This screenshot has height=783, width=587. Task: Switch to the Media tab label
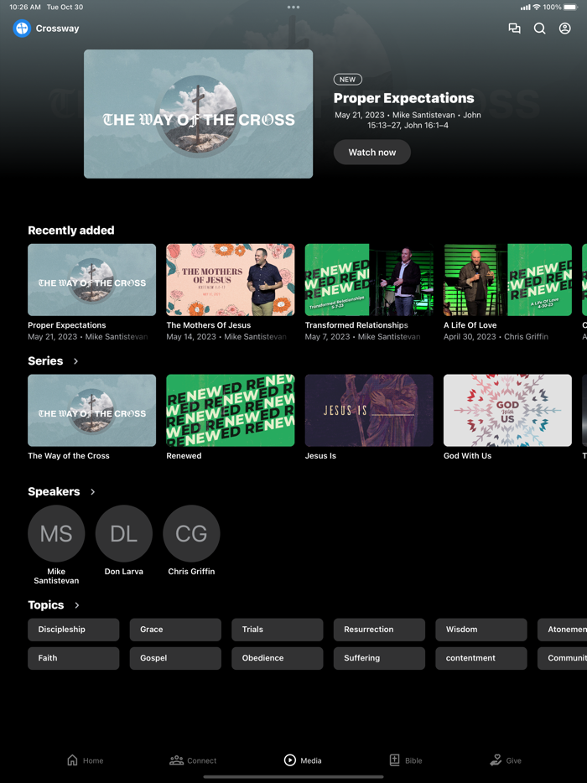[x=311, y=760]
